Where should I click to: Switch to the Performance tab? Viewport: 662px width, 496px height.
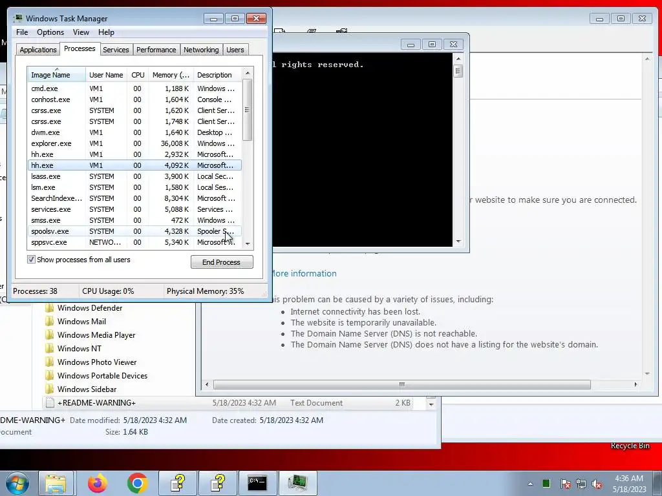point(156,50)
